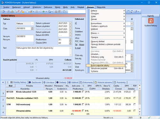The image size is (160, 119).
Task: Expand the Typ Faktura dropdown
Action: 32,23
